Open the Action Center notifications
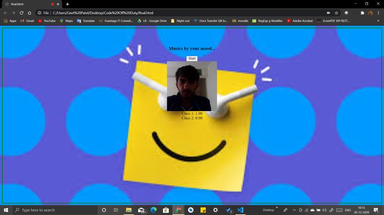This screenshot has width=384, height=215. [376, 210]
